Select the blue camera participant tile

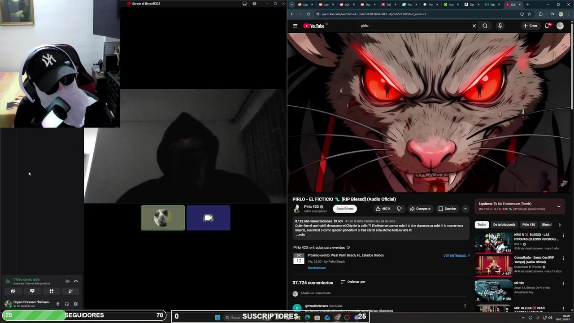[x=209, y=218]
